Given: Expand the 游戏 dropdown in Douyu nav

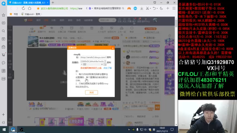Looking at the screenshot, I should pos(71,20).
